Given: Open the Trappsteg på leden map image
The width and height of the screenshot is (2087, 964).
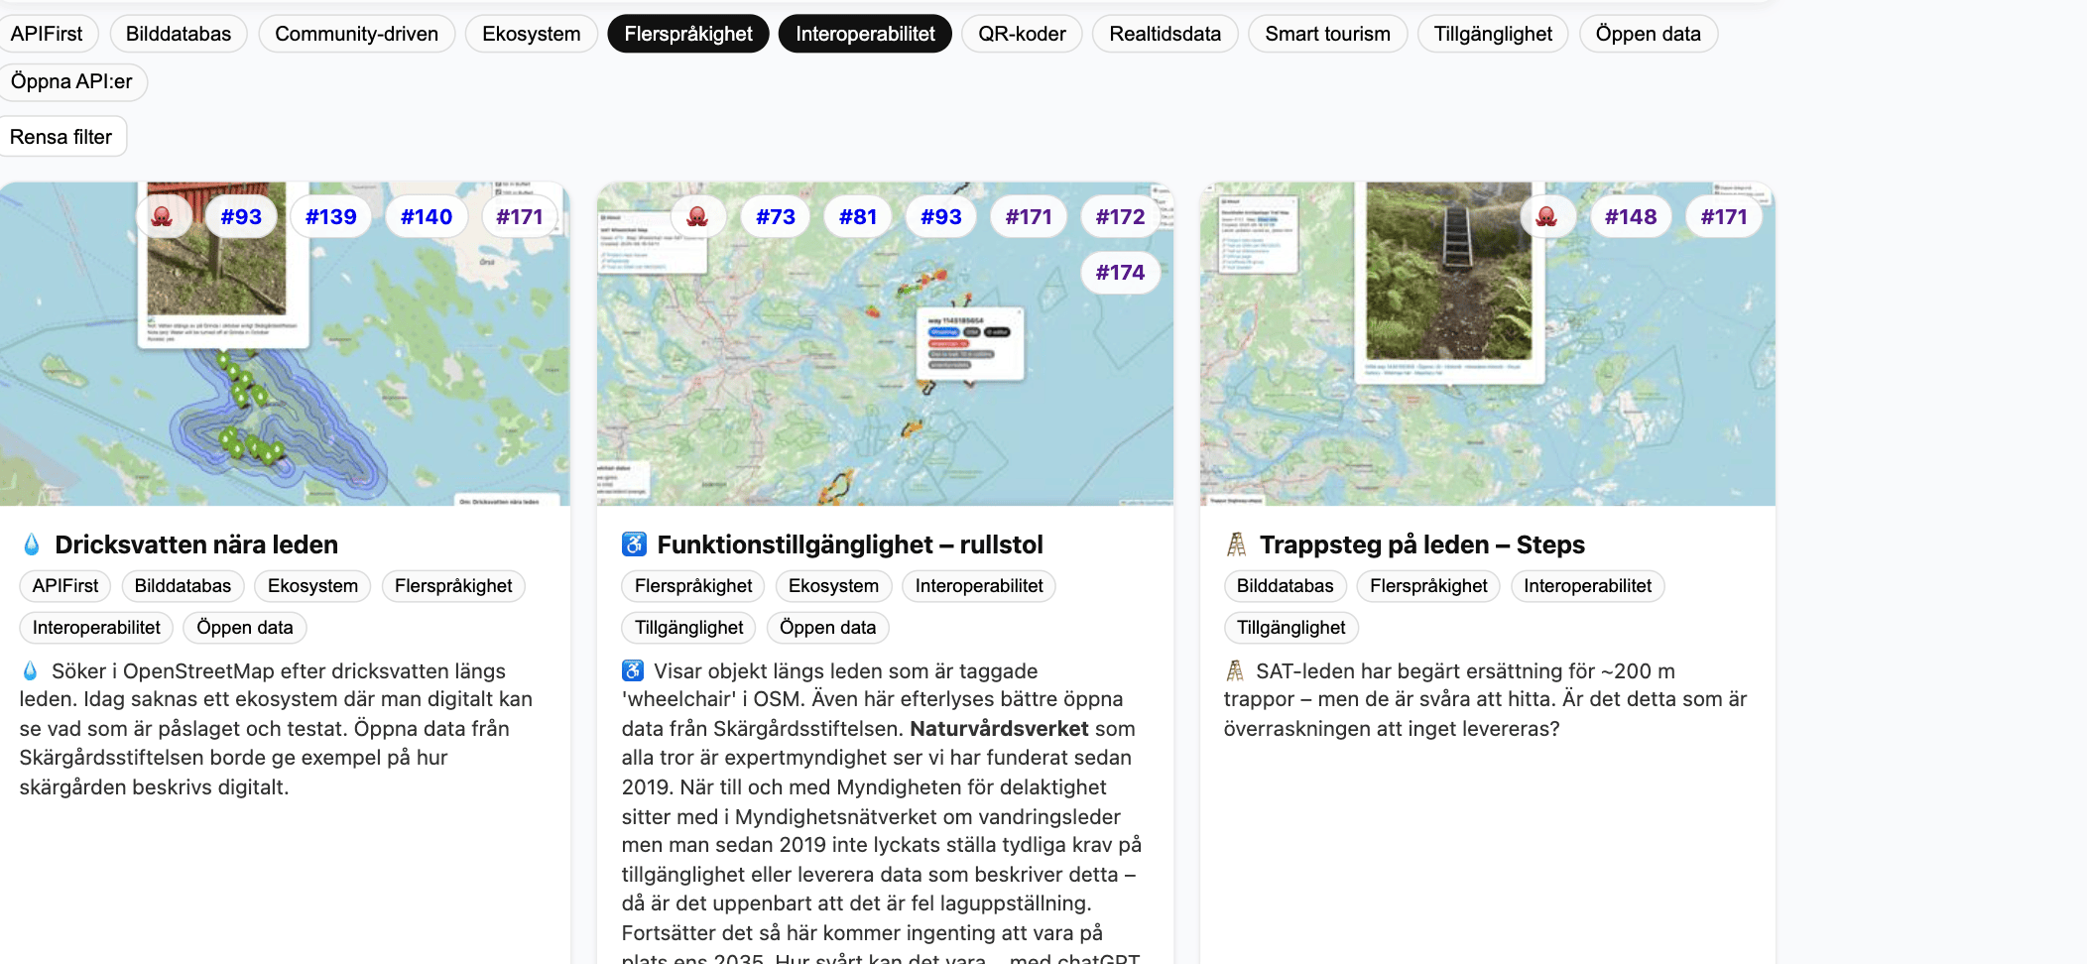Looking at the screenshot, I should pos(1486,417).
